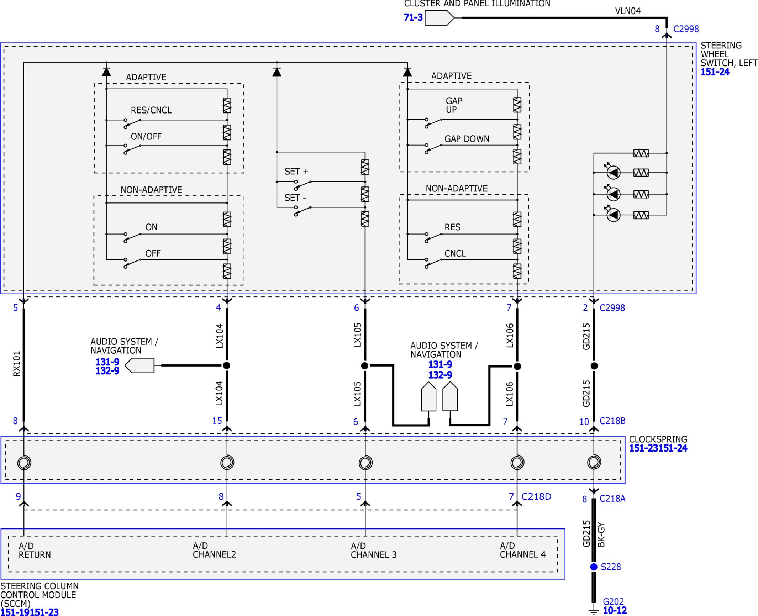Click the left-pointing connector arrow on LX104
758x616 pixels.
[x=140, y=365]
